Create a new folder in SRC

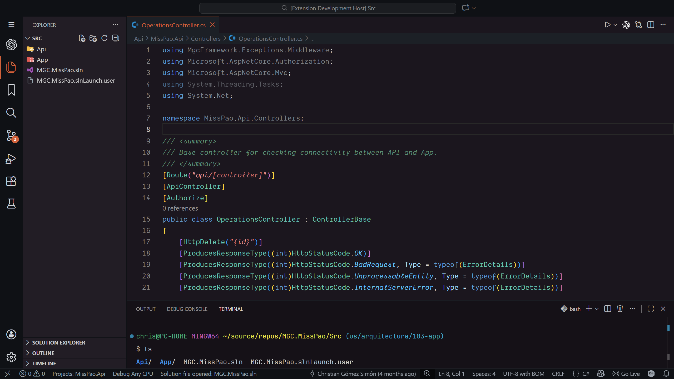[93, 38]
